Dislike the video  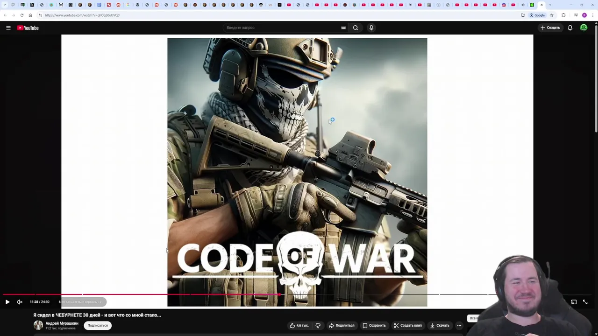pyautogui.click(x=318, y=325)
